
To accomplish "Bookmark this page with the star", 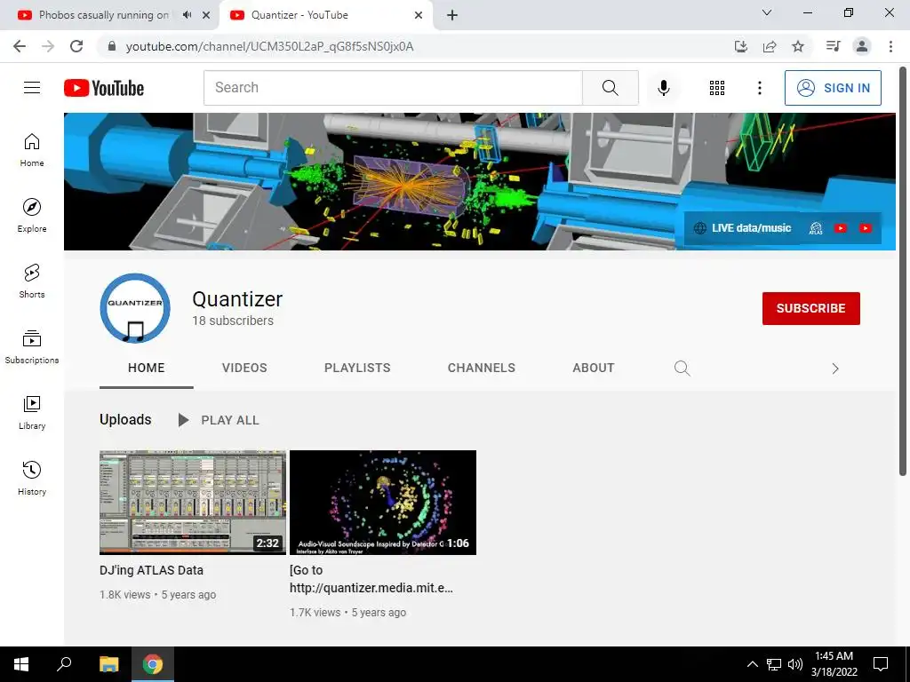I will point(798,46).
